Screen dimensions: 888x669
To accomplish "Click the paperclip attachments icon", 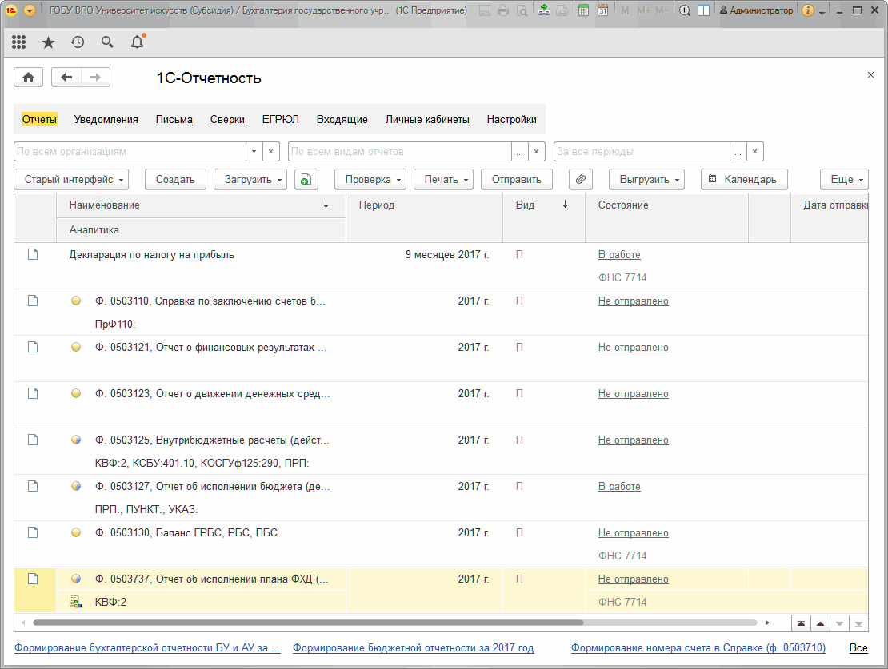I will pyautogui.click(x=581, y=179).
